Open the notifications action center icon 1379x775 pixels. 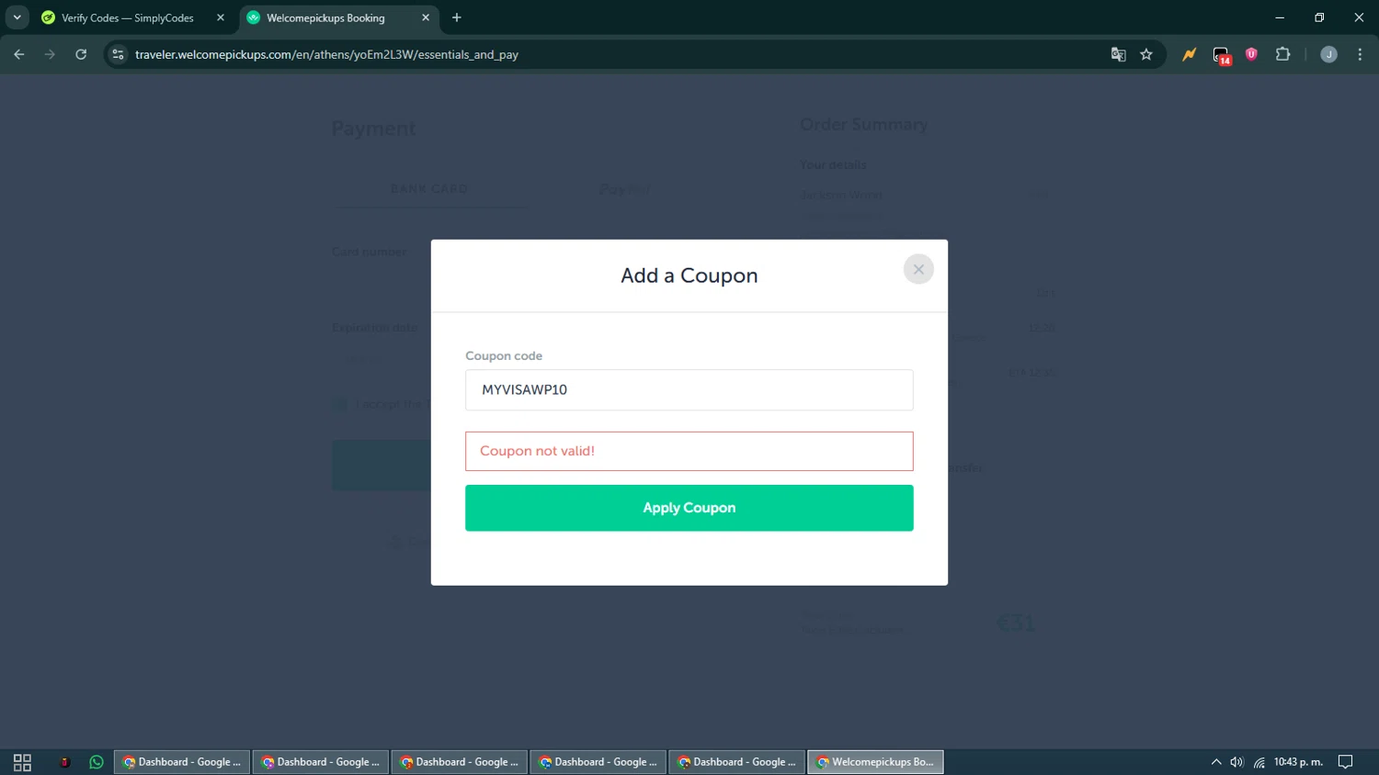[x=1346, y=762]
